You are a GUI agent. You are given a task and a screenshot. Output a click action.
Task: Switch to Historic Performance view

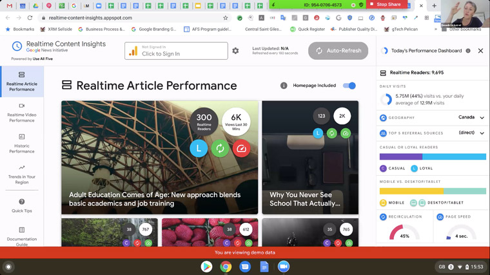tap(21, 144)
